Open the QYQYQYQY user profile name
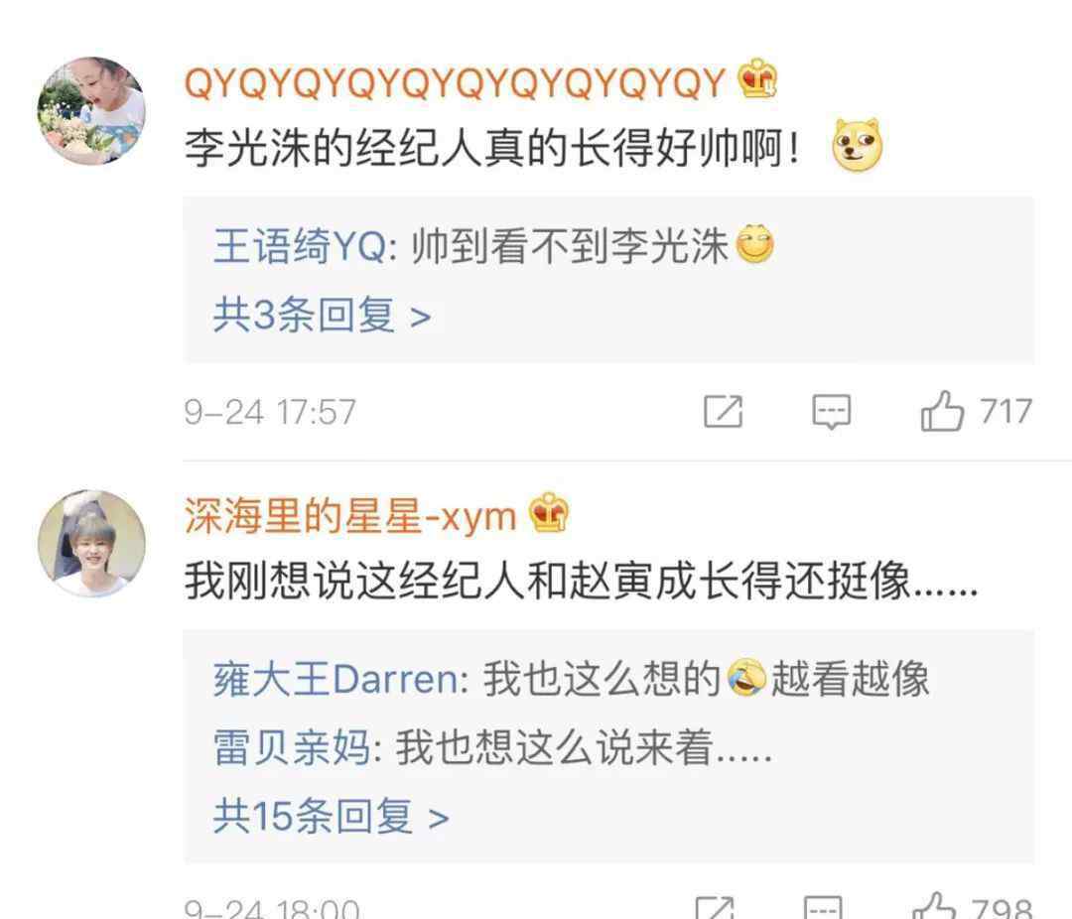Screen dimensions: 1072x919 (455, 82)
